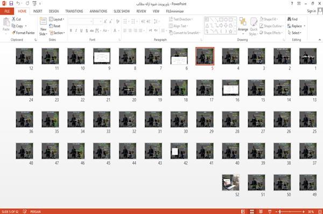323x214 pixels.
Task: Collapse the ribbon with the arrow
Action: click(319, 40)
